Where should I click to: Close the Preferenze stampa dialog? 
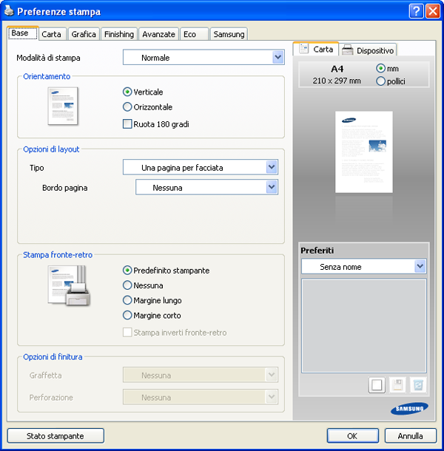point(433,11)
